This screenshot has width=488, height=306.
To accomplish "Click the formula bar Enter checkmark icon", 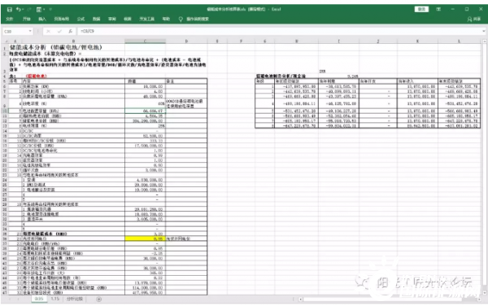I will click(59, 31).
